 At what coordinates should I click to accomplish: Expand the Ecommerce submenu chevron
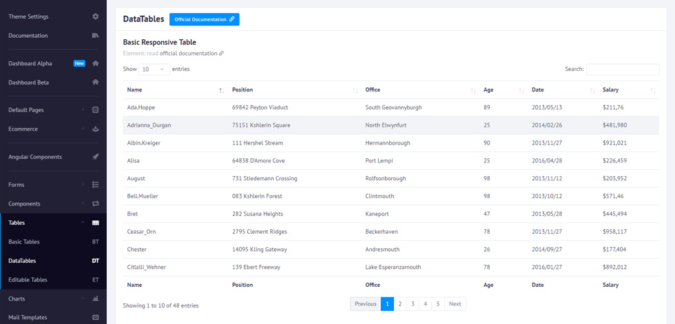point(83,129)
